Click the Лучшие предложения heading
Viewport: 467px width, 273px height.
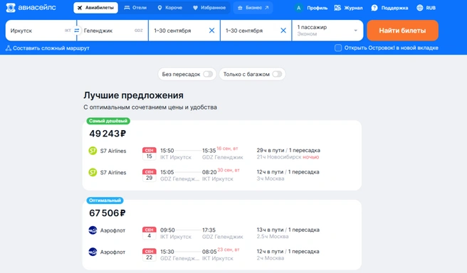click(133, 95)
